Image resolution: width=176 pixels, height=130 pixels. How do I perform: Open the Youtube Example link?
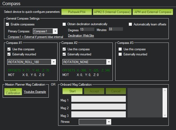pyautogui.click(x=35, y=92)
